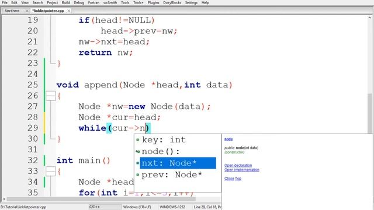Screen dimensions: 374x210
Task: Click the 'node' link in documentation popup
Action: [x=228, y=139]
